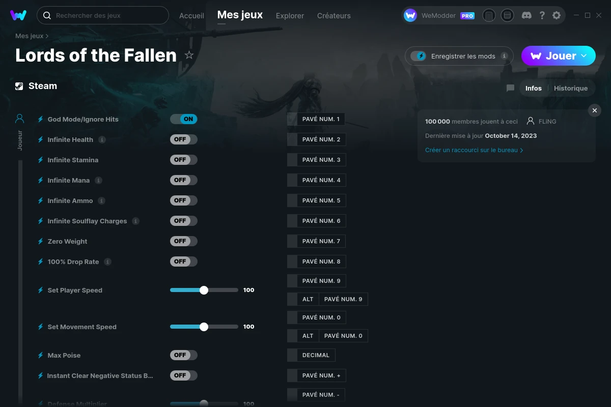Image resolution: width=611 pixels, height=407 pixels.
Task: Enable Instant Clear Negative Status toggle
Action: tap(183, 375)
